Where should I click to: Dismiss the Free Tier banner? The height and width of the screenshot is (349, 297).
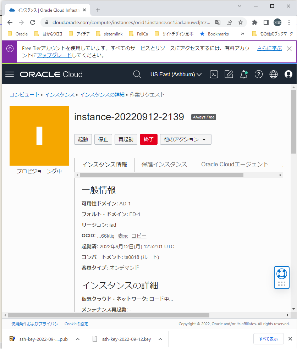coord(289,49)
